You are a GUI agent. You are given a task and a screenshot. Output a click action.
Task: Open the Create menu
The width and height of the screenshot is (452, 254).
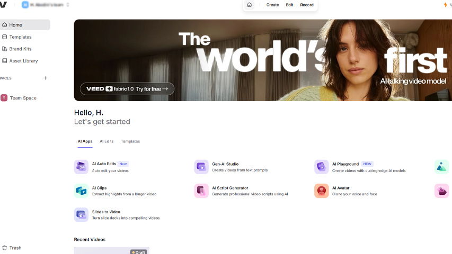click(272, 5)
